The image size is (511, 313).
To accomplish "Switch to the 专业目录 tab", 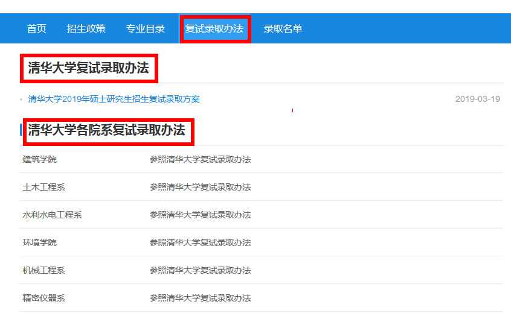I will [x=146, y=28].
